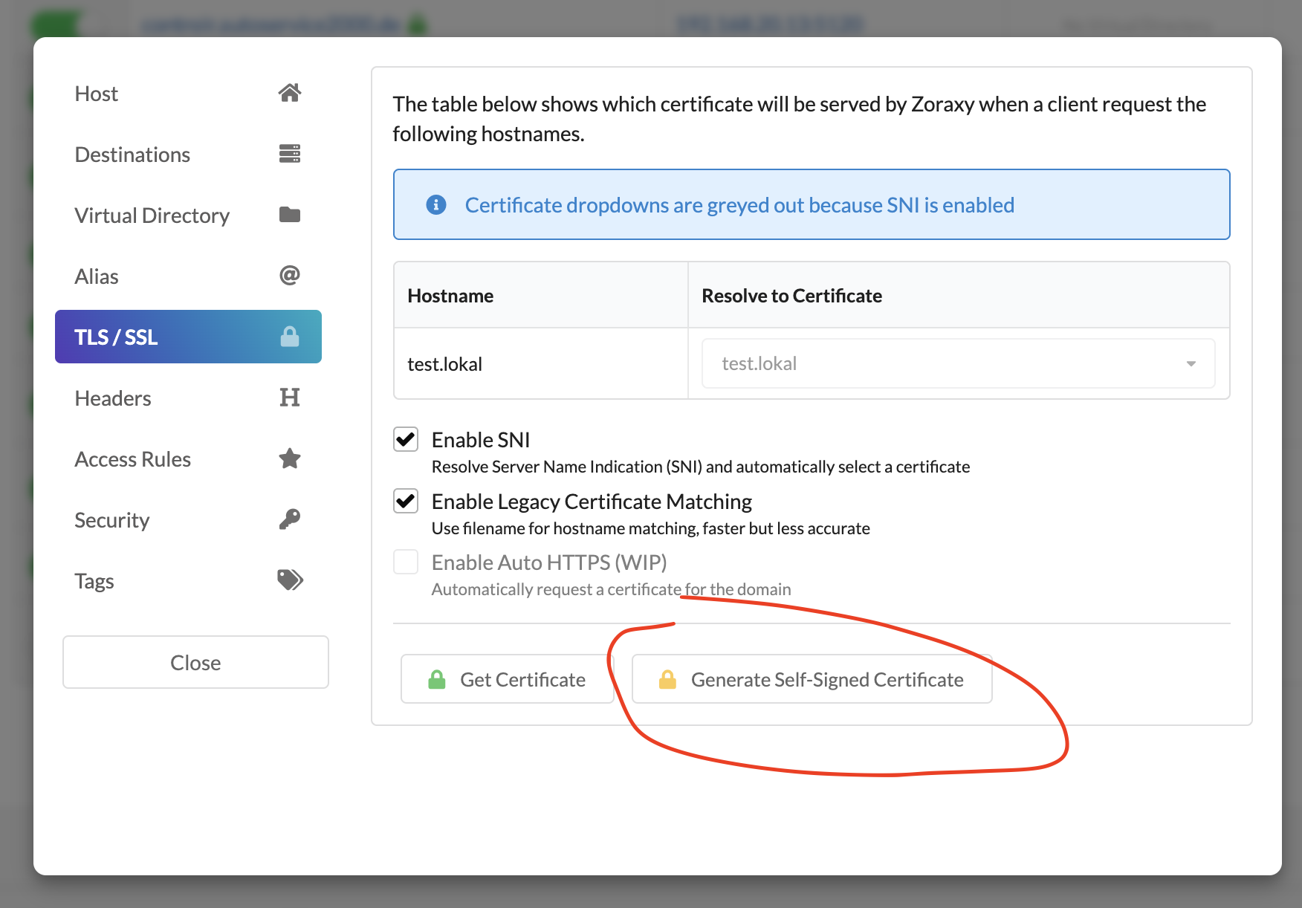Open the Security tab
The image size is (1302, 908).
point(188,520)
